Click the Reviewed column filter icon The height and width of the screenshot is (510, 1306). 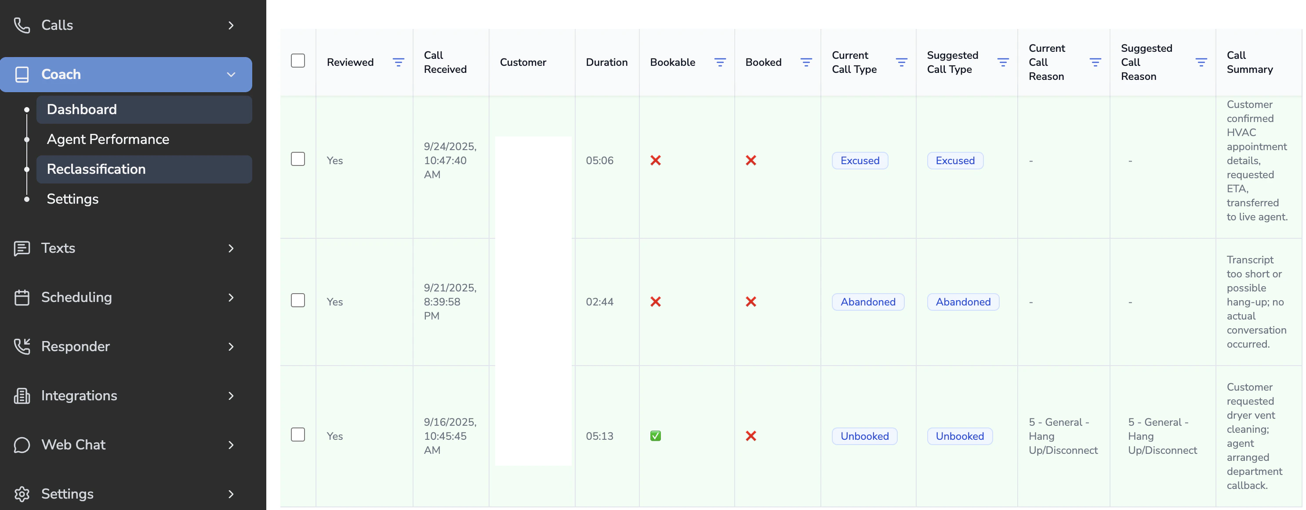(398, 62)
